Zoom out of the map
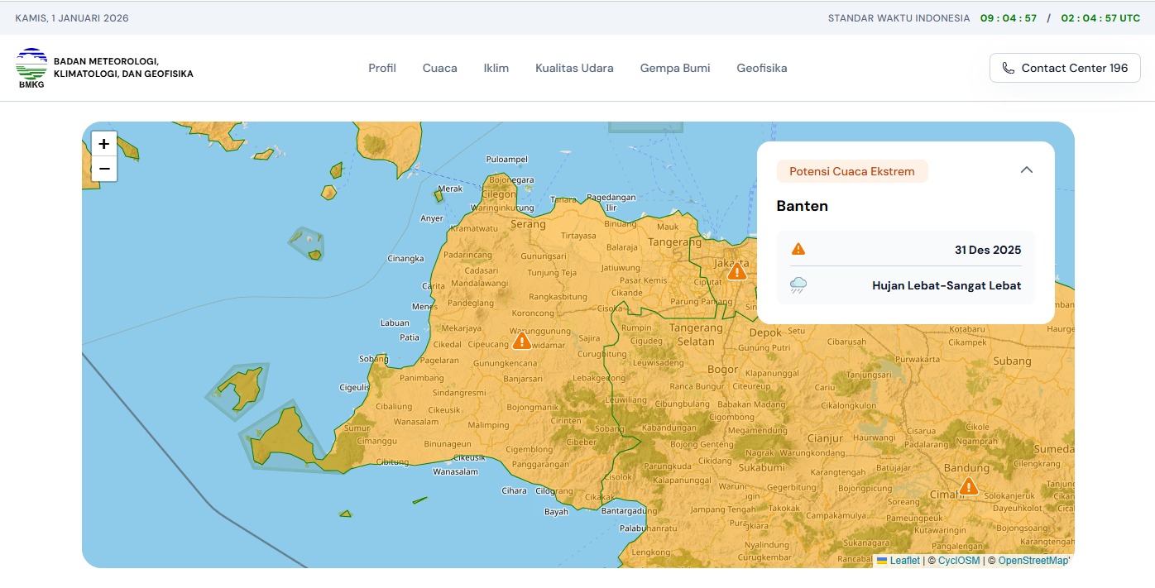The width and height of the screenshot is (1155, 588). pos(104,169)
